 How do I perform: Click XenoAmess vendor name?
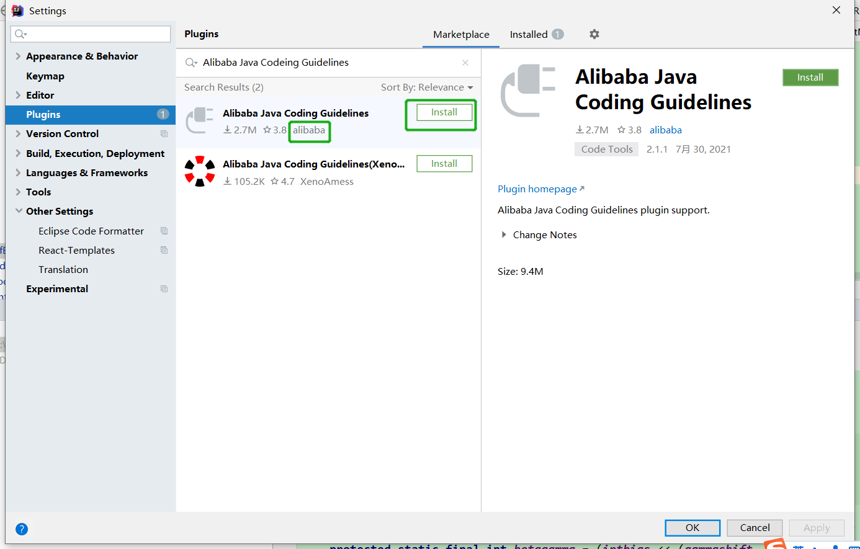click(327, 182)
